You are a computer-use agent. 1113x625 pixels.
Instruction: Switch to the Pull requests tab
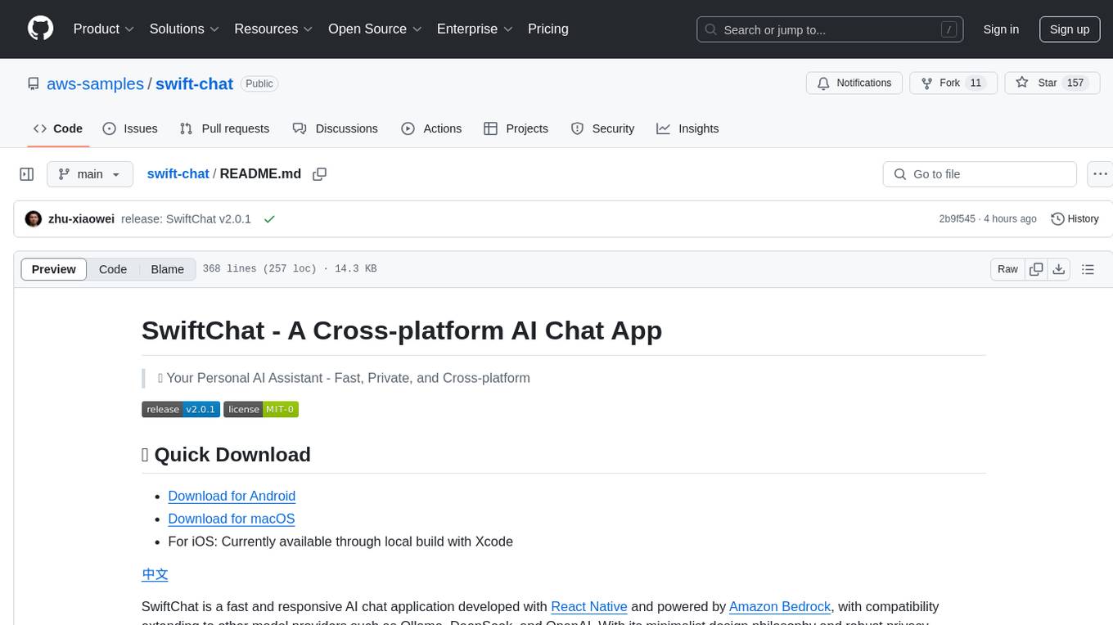224,128
